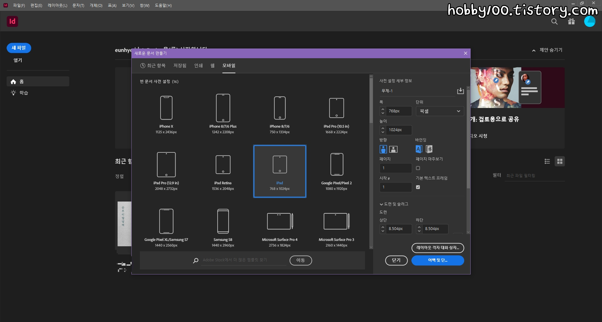Screen dimensions: 602x322
Task: Save document preset icon next to name
Action: coord(460,91)
